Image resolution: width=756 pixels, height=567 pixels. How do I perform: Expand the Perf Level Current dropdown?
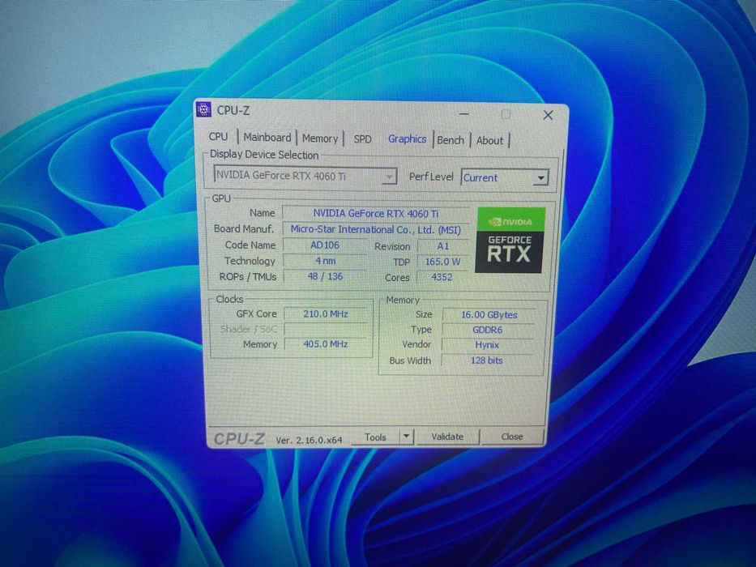pyautogui.click(x=504, y=178)
